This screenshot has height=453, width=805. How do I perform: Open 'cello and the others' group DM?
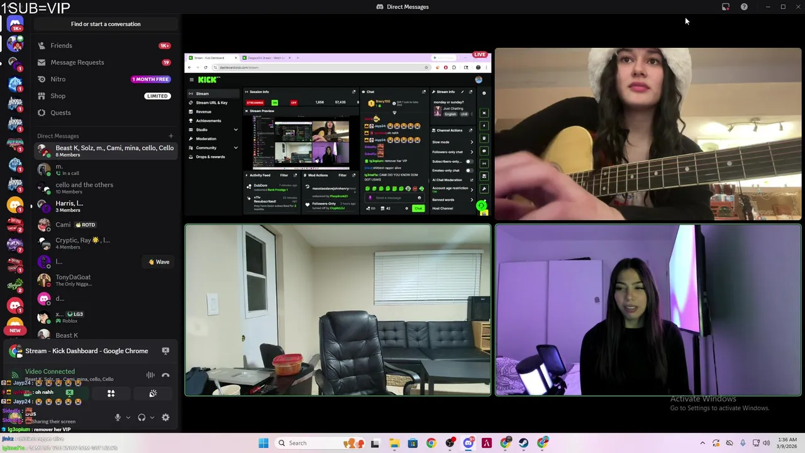pyautogui.click(x=105, y=187)
